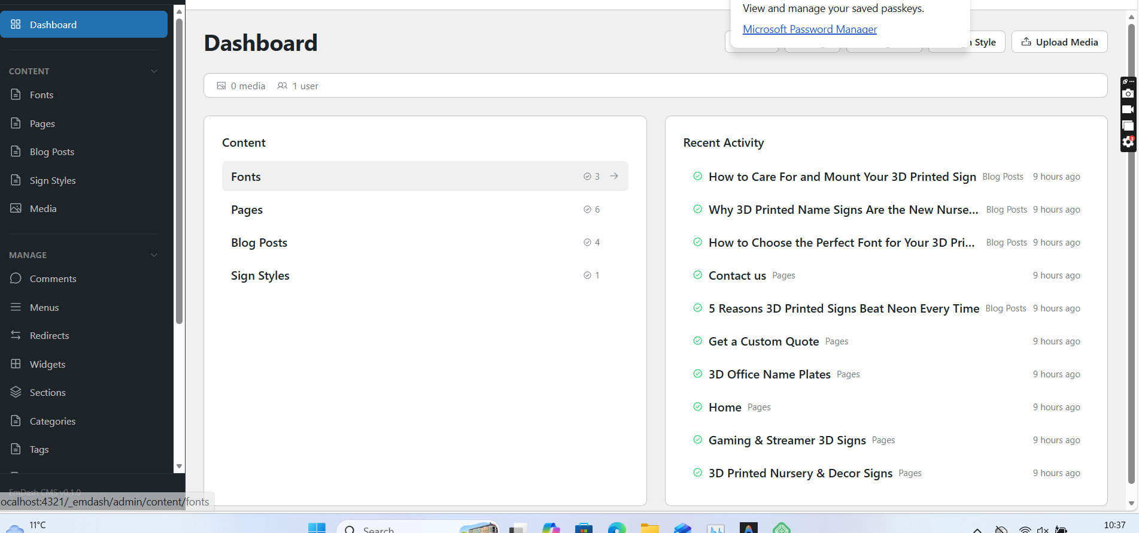
Task: Click the camera screenshot icon
Action: (1128, 93)
